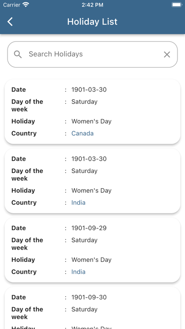Tap the Carrier text in status bar
185x329 pixels.
pos(12,5)
